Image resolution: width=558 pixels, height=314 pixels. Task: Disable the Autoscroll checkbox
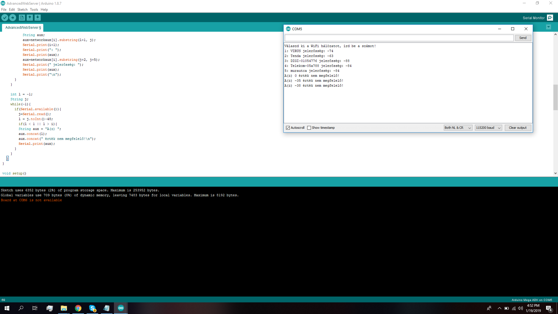(288, 128)
